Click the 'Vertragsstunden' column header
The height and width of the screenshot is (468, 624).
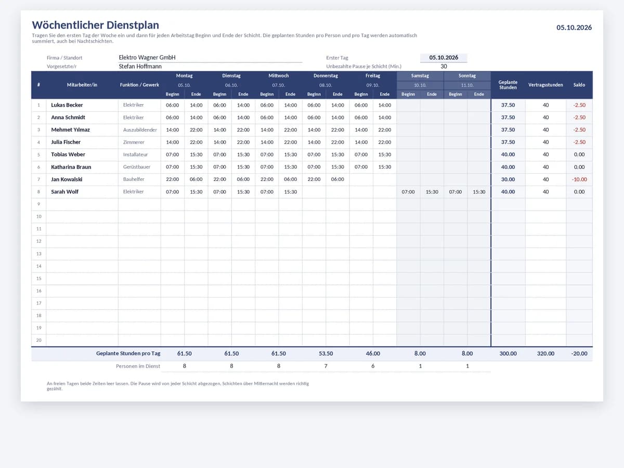point(545,85)
